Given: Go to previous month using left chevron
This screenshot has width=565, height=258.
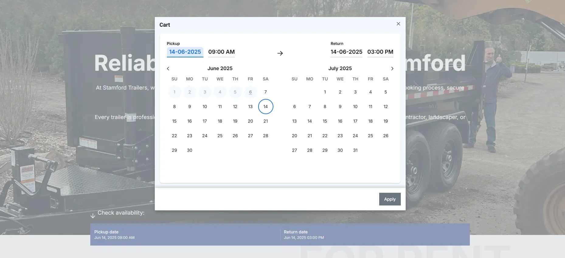Looking at the screenshot, I should (168, 69).
